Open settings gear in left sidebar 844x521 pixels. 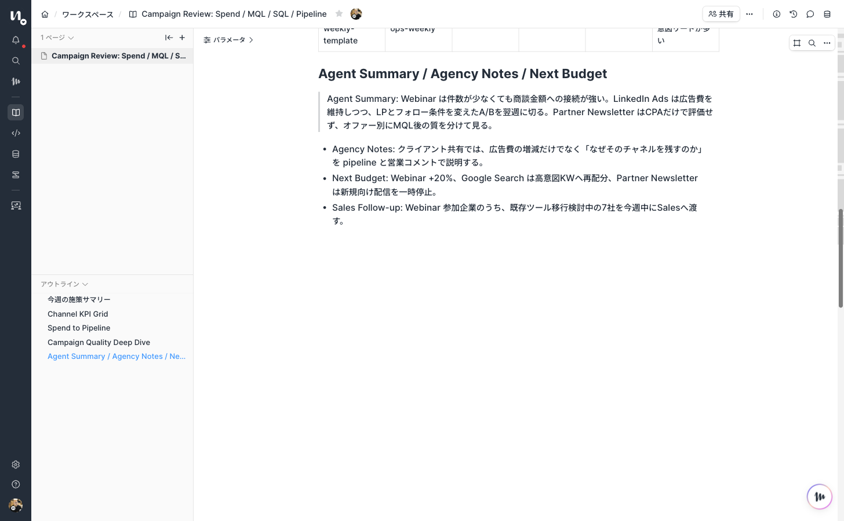16,465
